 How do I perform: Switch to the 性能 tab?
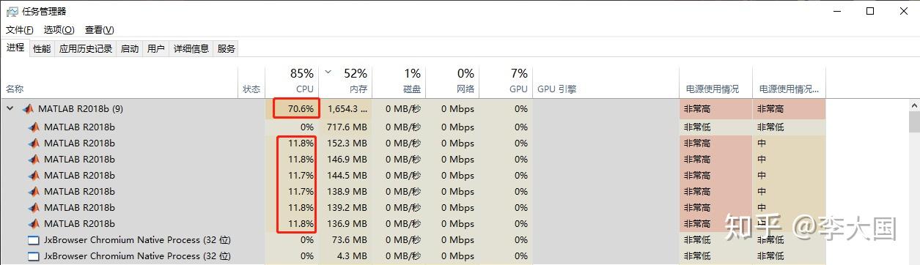(x=42, y=48)
